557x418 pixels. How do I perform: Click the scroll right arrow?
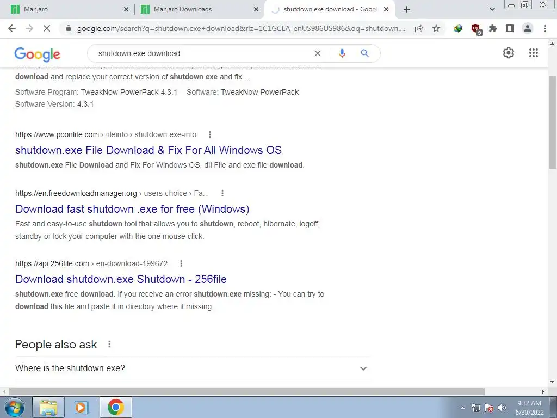543,391
